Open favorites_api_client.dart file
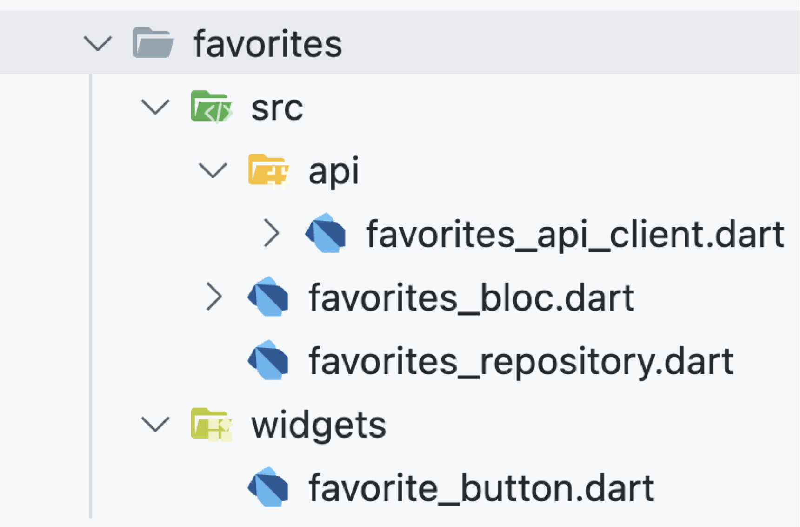Viewport: 800px width, 527px height. tap(575, 234)
